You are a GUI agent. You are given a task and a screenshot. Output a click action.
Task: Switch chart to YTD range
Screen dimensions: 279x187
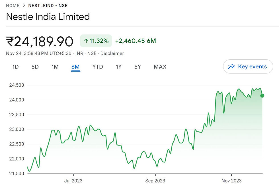[x=98, y=67]
